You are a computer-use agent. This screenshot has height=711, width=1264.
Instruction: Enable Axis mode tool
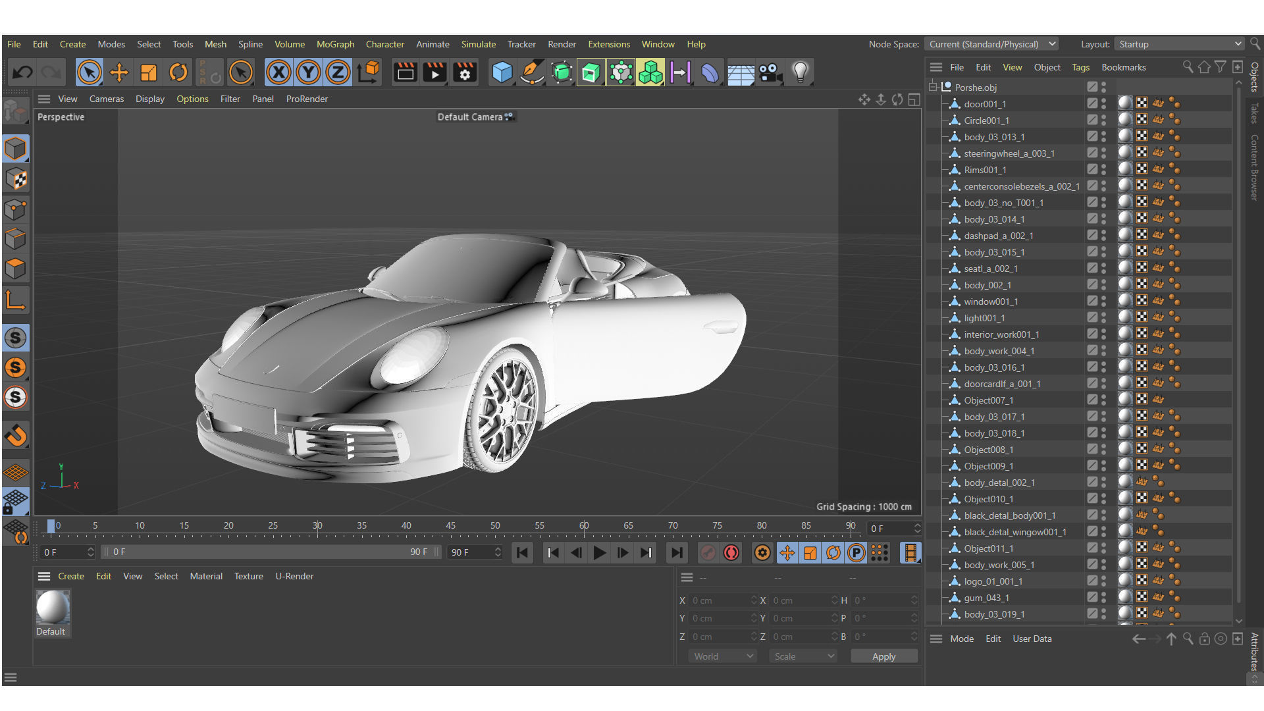click(x=16, y=300)
